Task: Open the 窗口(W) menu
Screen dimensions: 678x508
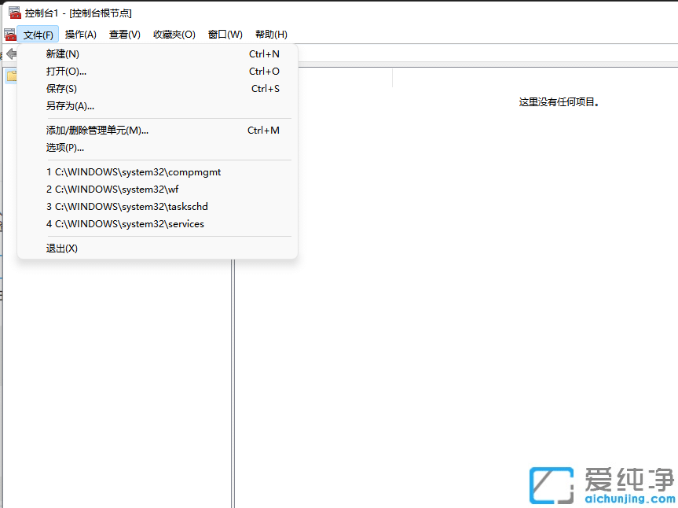Action: click(225, 34)
